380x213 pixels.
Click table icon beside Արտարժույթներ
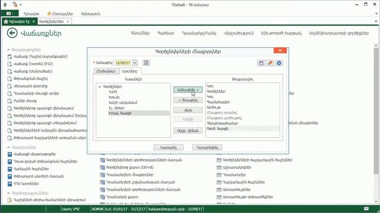tap(219, 189)
